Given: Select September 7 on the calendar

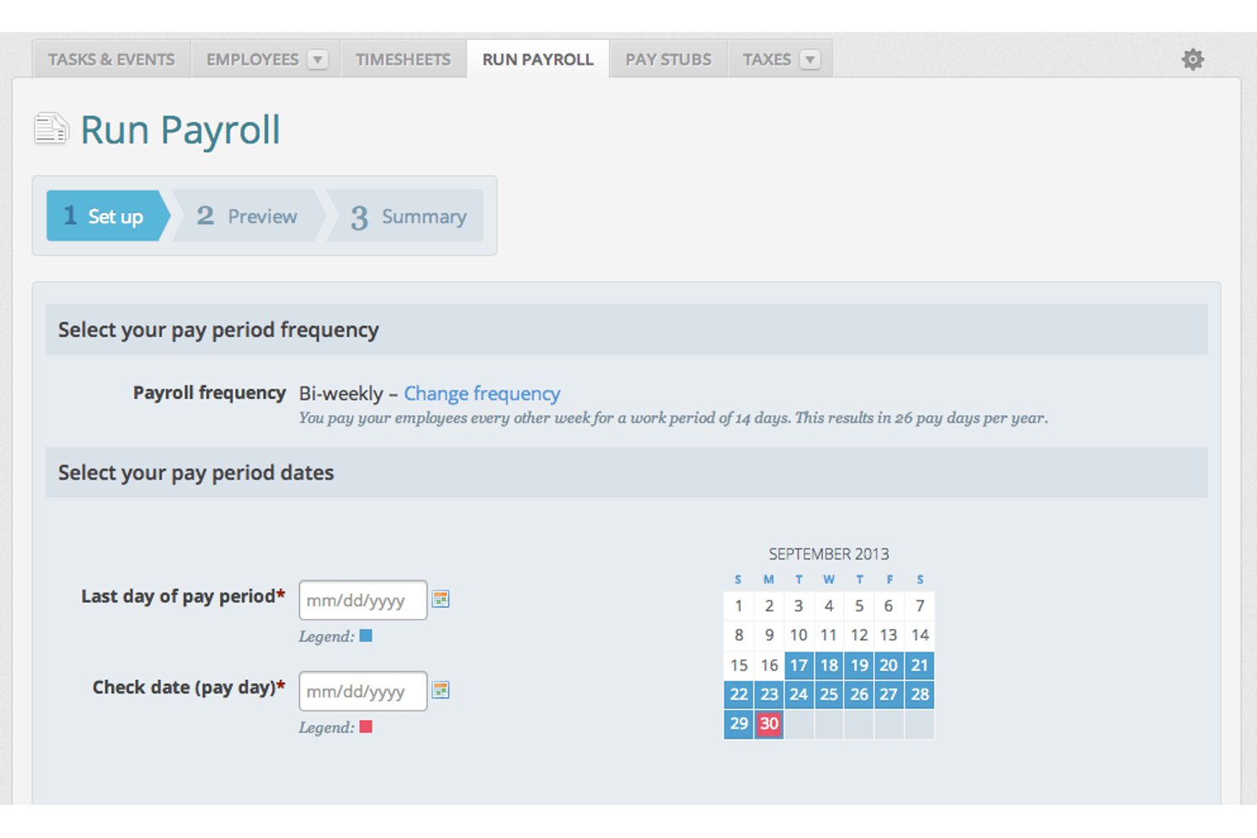Looking at the screenshot, I should [x=920, y=606].
